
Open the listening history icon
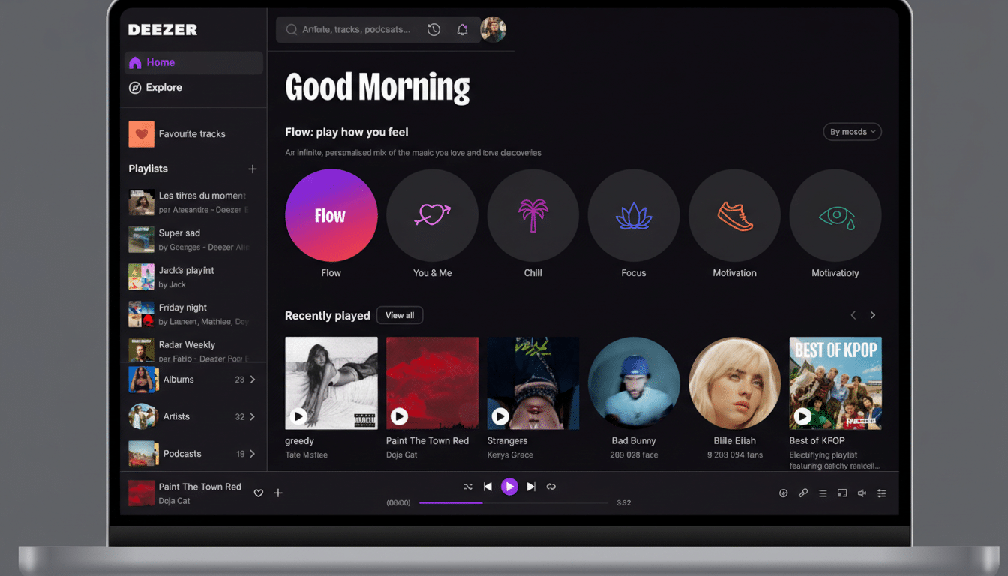pos(433,29)
